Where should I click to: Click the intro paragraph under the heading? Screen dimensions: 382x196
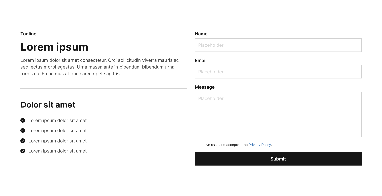100,67
